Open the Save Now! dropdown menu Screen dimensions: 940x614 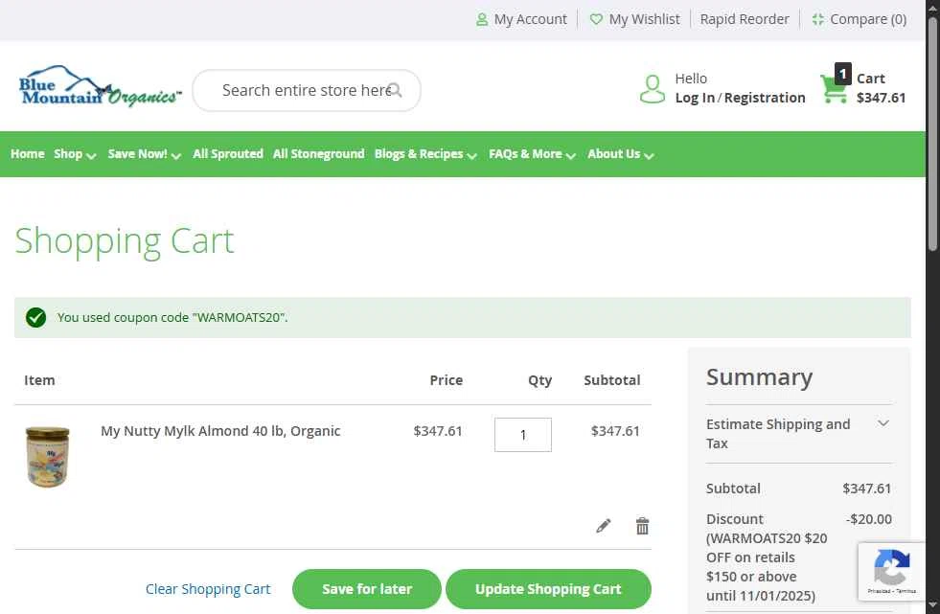pyautogui.click(x=145, y=154)
